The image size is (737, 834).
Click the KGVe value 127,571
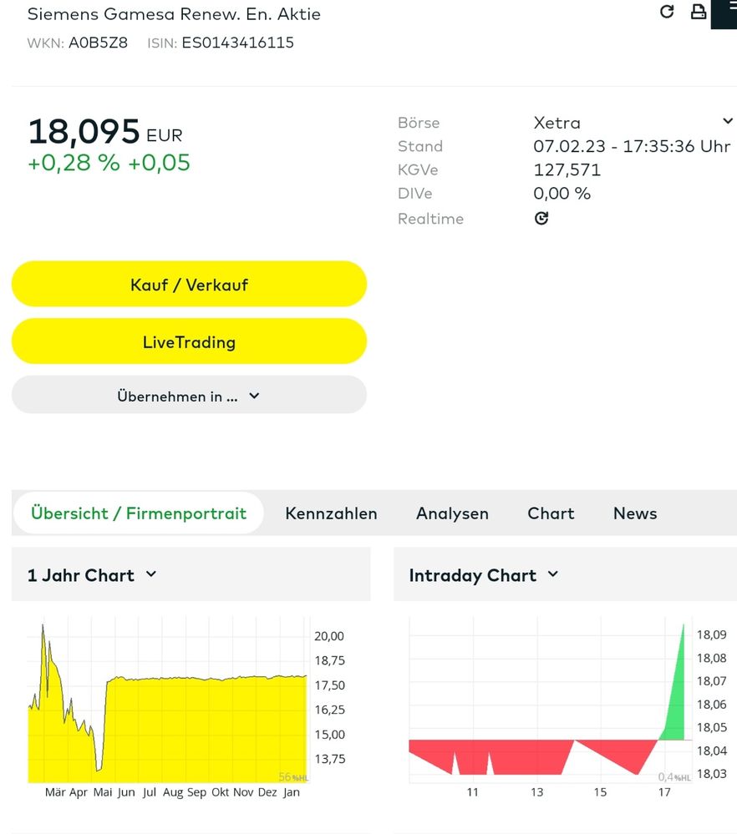click(567, 169)
